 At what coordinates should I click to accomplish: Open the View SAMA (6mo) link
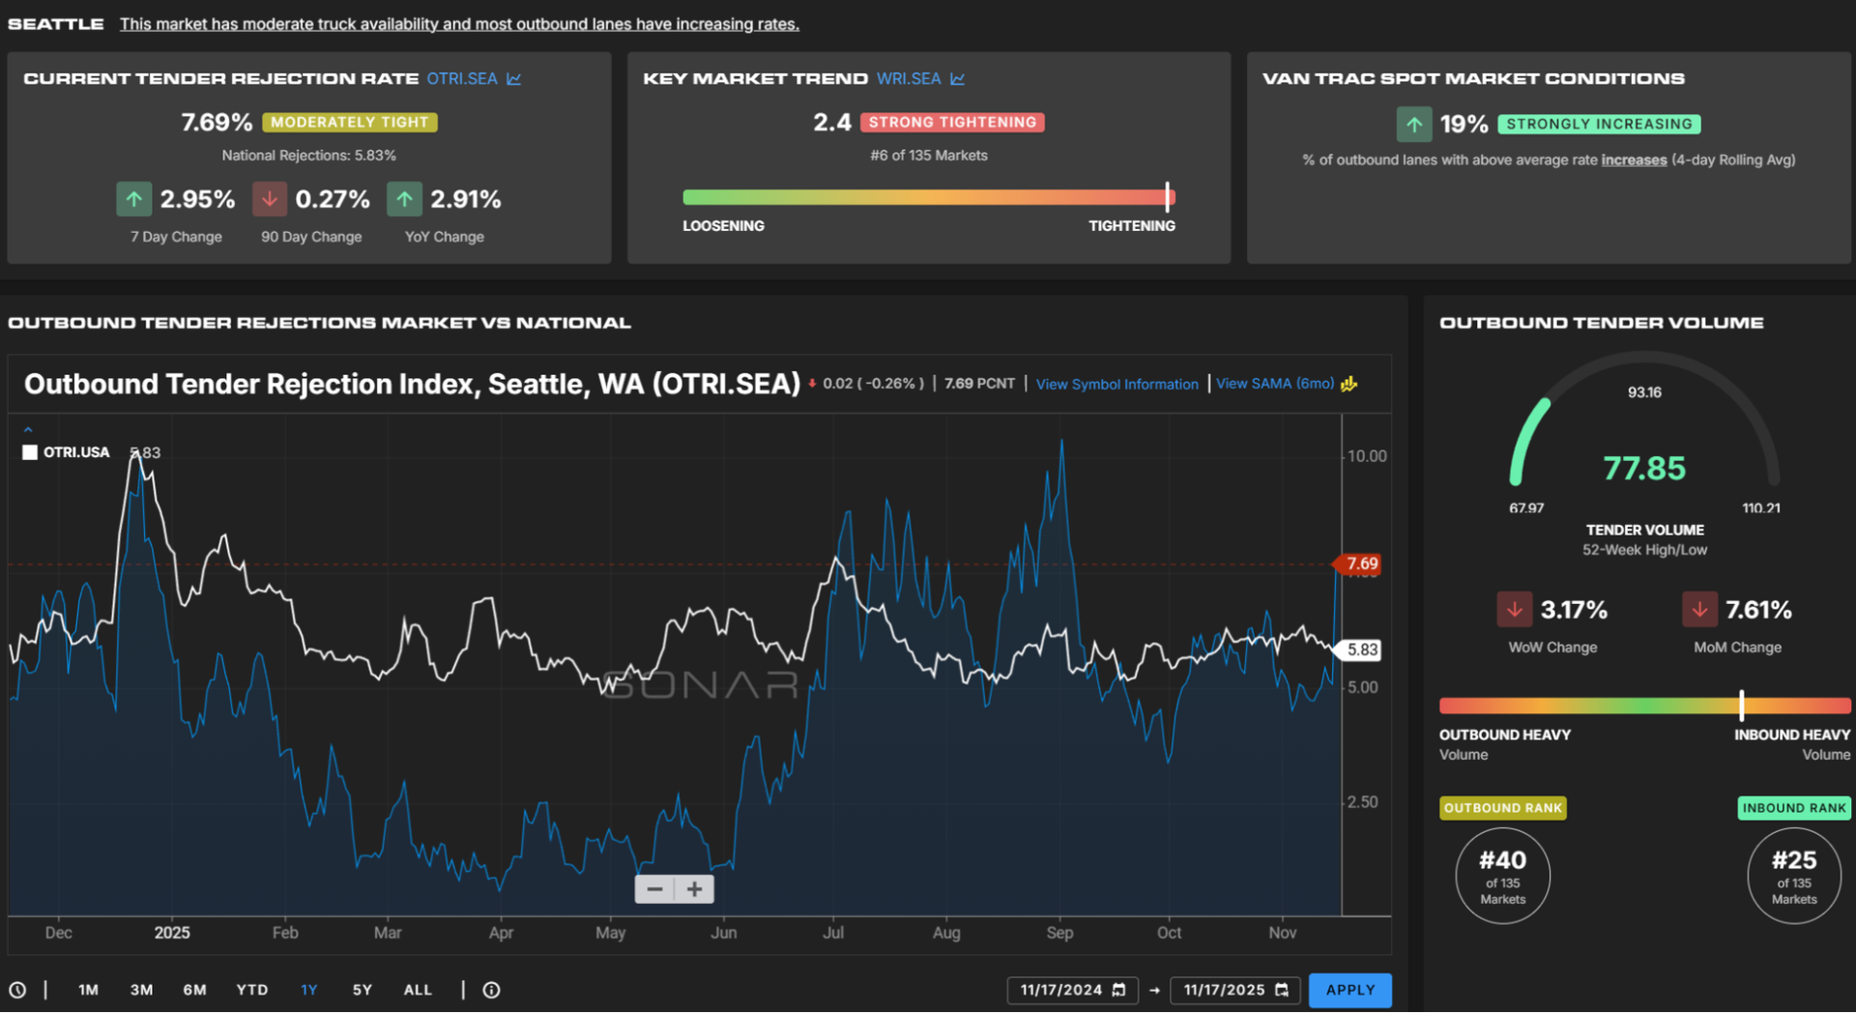1274,384
